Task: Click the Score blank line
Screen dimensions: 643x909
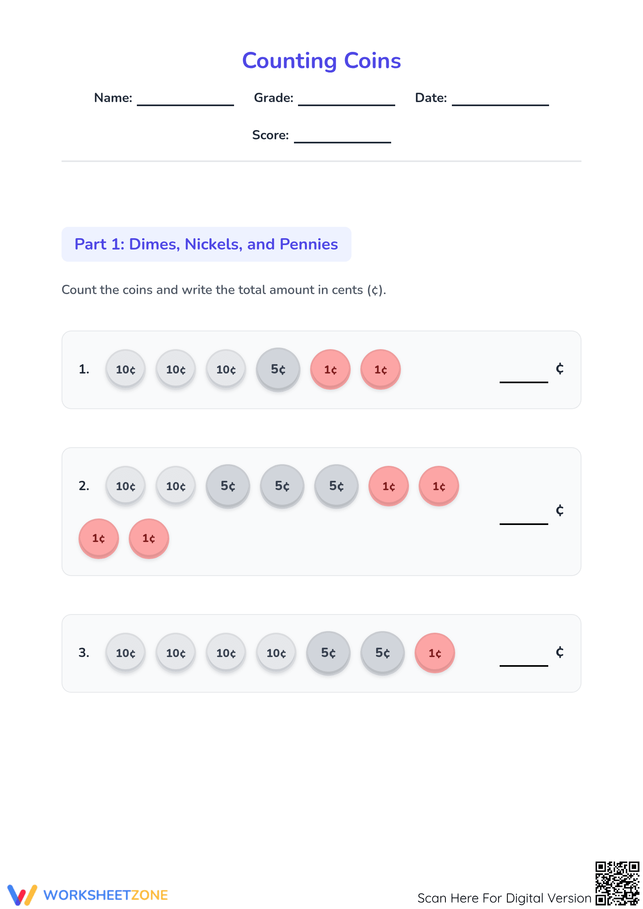Action: pyautogui.click(x=343, y=142)
